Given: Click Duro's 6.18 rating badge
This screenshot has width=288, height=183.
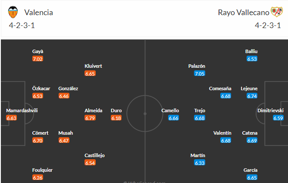Looking at the screenshot, I should (116, 118).
